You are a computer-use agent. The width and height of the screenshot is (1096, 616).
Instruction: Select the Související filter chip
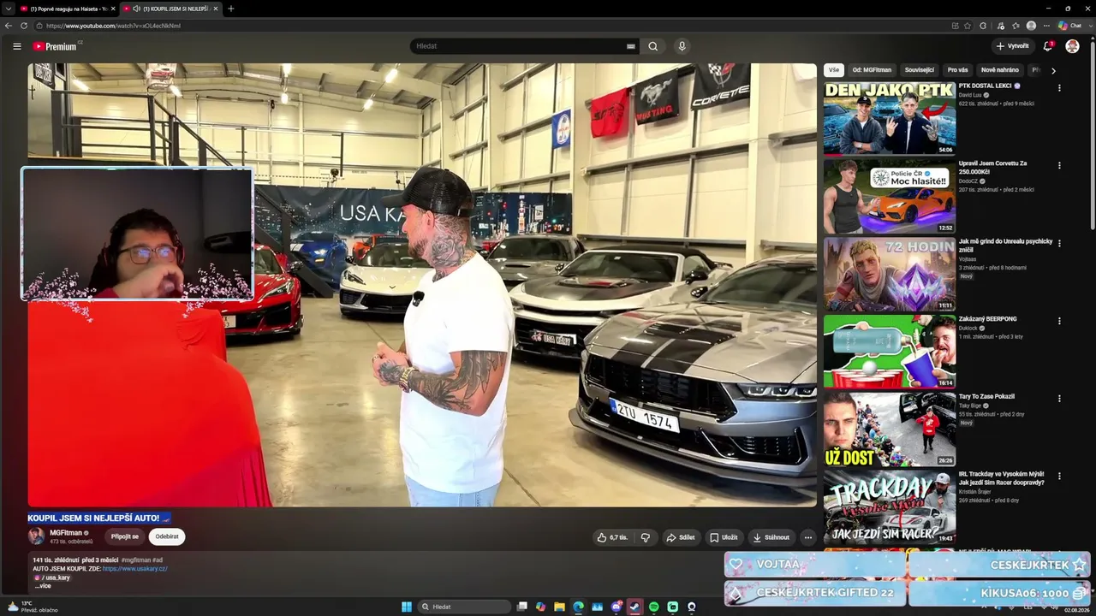(920, 70)
